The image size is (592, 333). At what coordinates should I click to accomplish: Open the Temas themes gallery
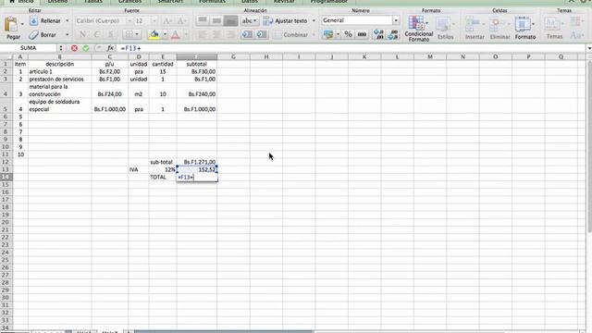(554, 29)
